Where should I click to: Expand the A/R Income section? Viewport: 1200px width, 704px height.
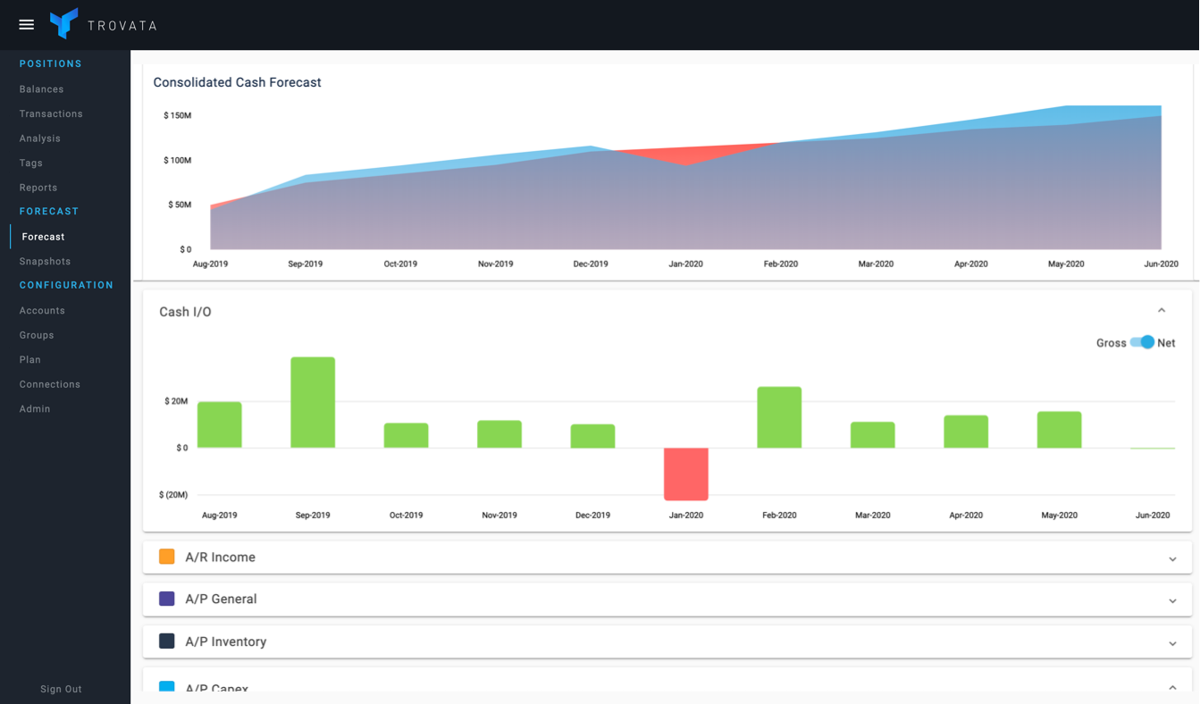click(x=1172, y=558)
